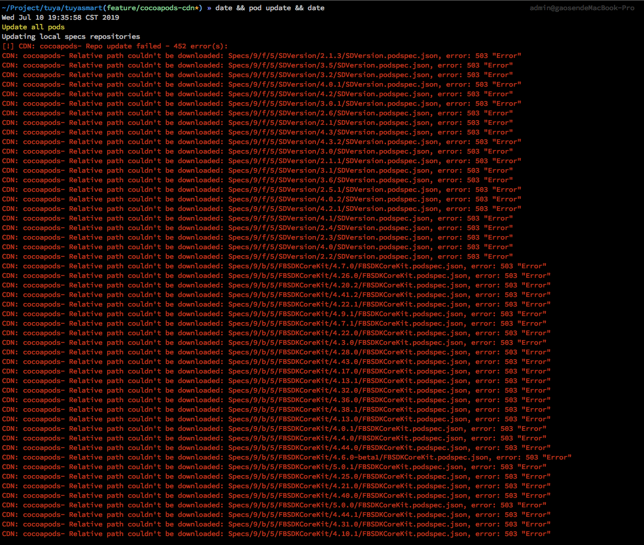644x545 pixels.
Task: Click the path 'SDVersion/3.1/SDVersion.podspec.json'
Action: click(x=354, y=170)
